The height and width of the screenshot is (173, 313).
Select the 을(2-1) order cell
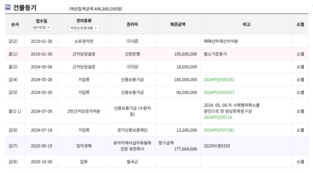(x=15, y=111)
